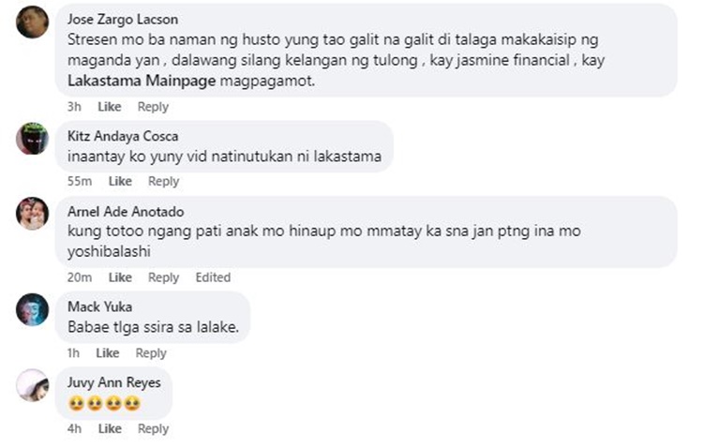Screen dimensions: 703x448
Task: Like Arnel Ade Anotado's comment
Action: [120, 277]
